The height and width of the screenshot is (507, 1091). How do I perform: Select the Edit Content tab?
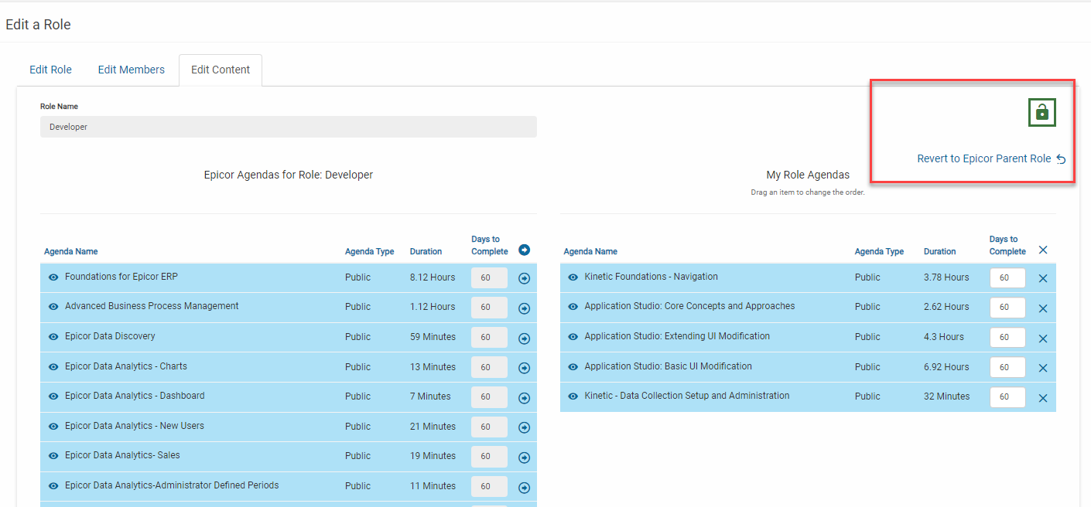tap(221, 70)
